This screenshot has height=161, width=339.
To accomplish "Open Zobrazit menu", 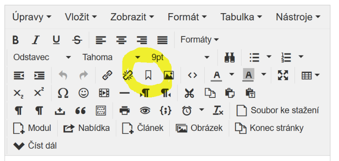I will click(x=132, y=17).
